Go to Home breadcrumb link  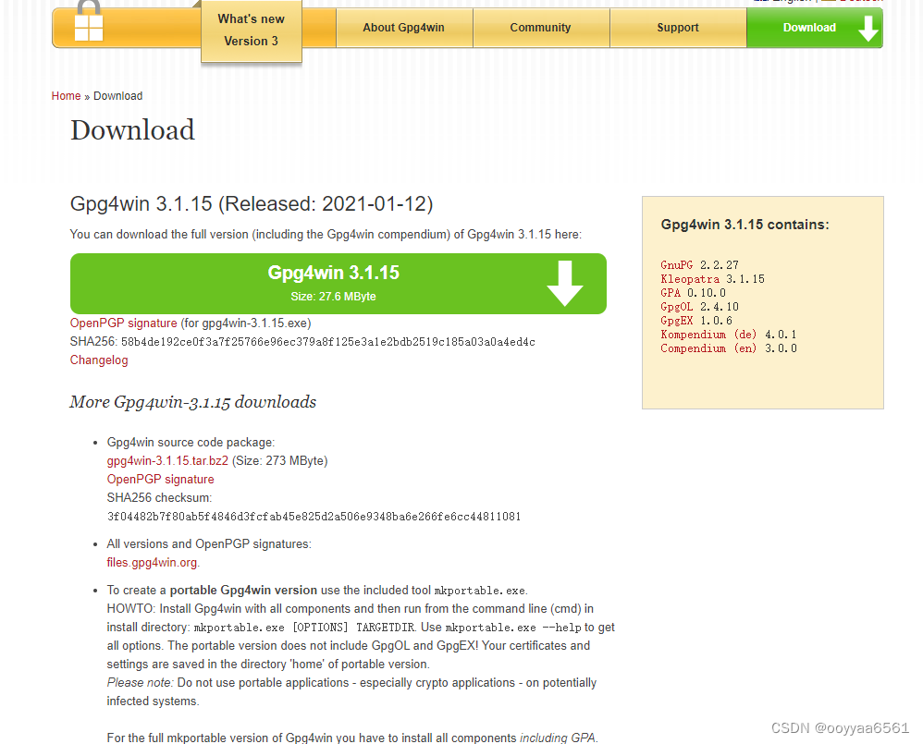tap(66, 96)
